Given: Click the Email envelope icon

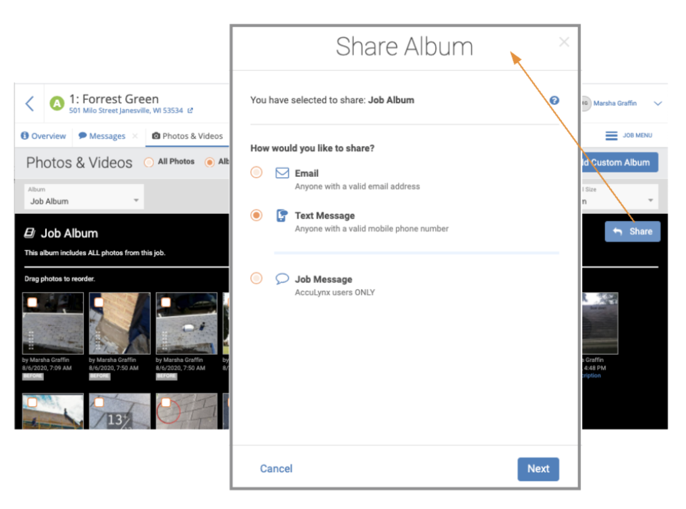Looking at the screenshot, I should (x=282, y=173).
